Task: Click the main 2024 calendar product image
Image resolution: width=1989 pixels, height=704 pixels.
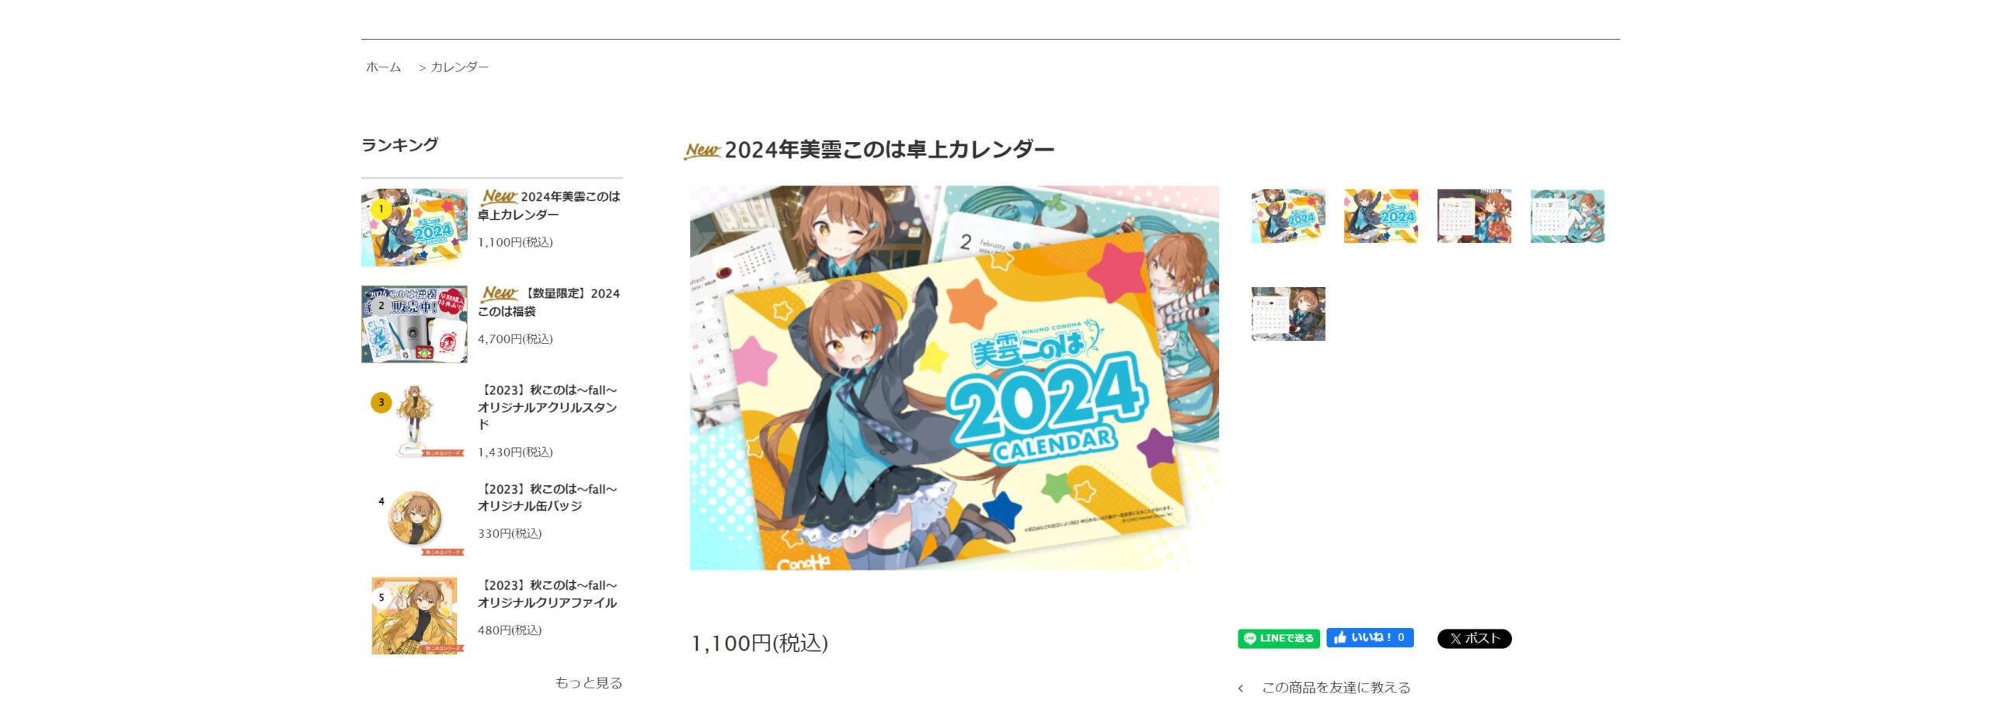Action: (954, 377)
